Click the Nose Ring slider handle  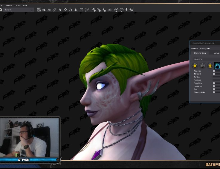click(214, 83)
